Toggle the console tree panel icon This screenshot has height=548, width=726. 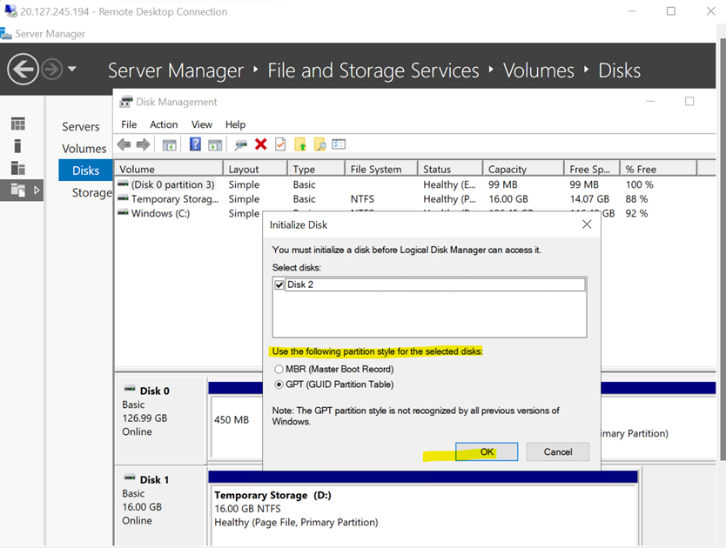tap(168, 144)
